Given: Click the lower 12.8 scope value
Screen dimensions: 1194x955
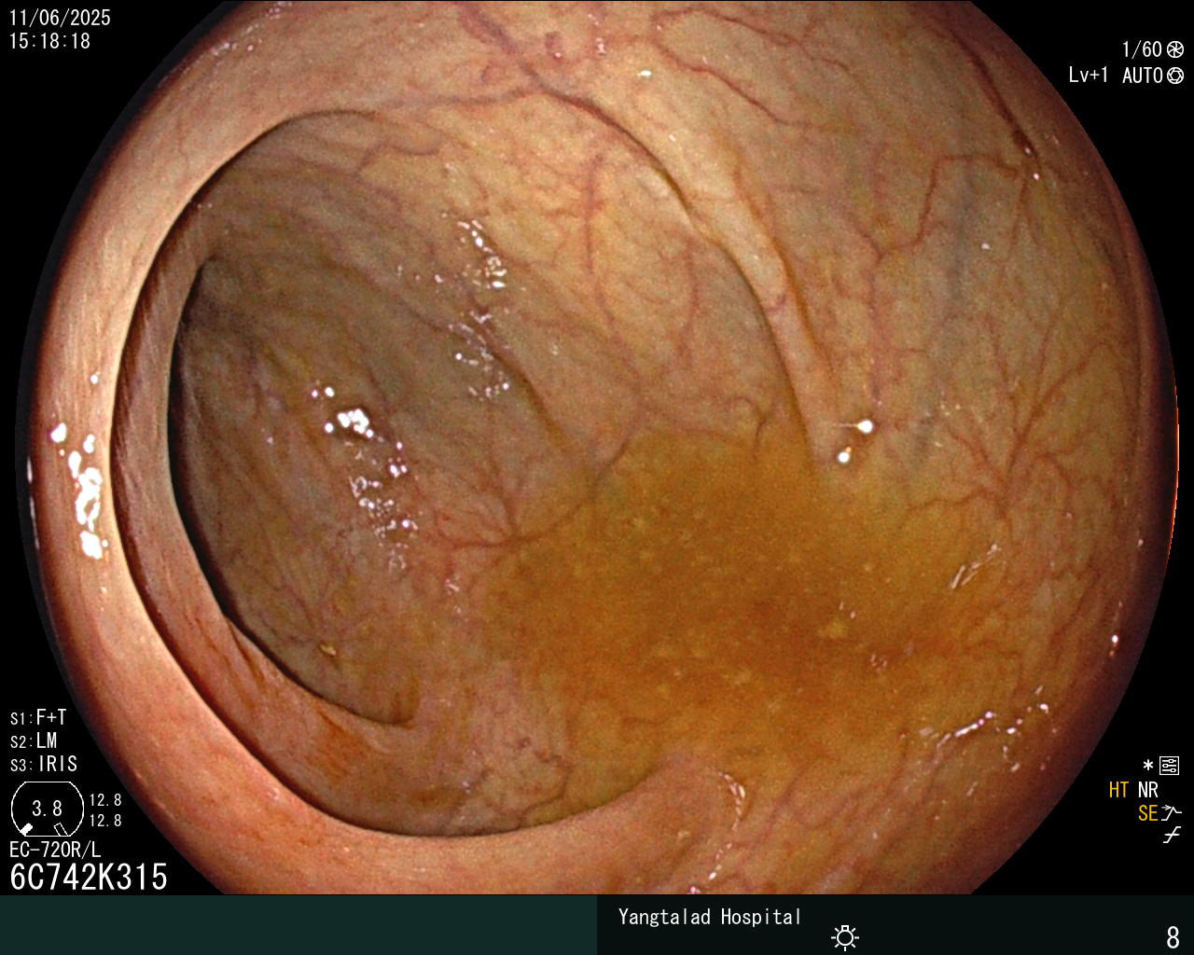Looking at the screenshot, I should (105, 821).
